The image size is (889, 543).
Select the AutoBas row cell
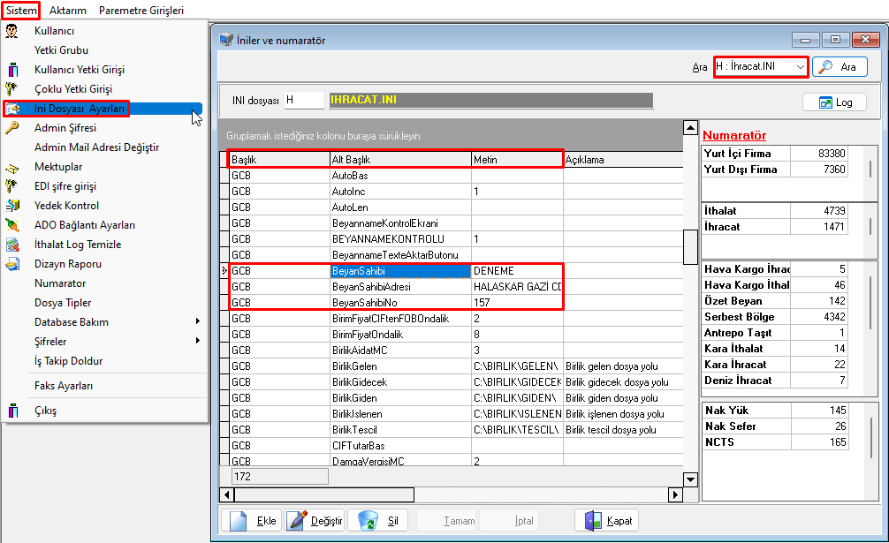pyautogui.click(x=400, y=176)
